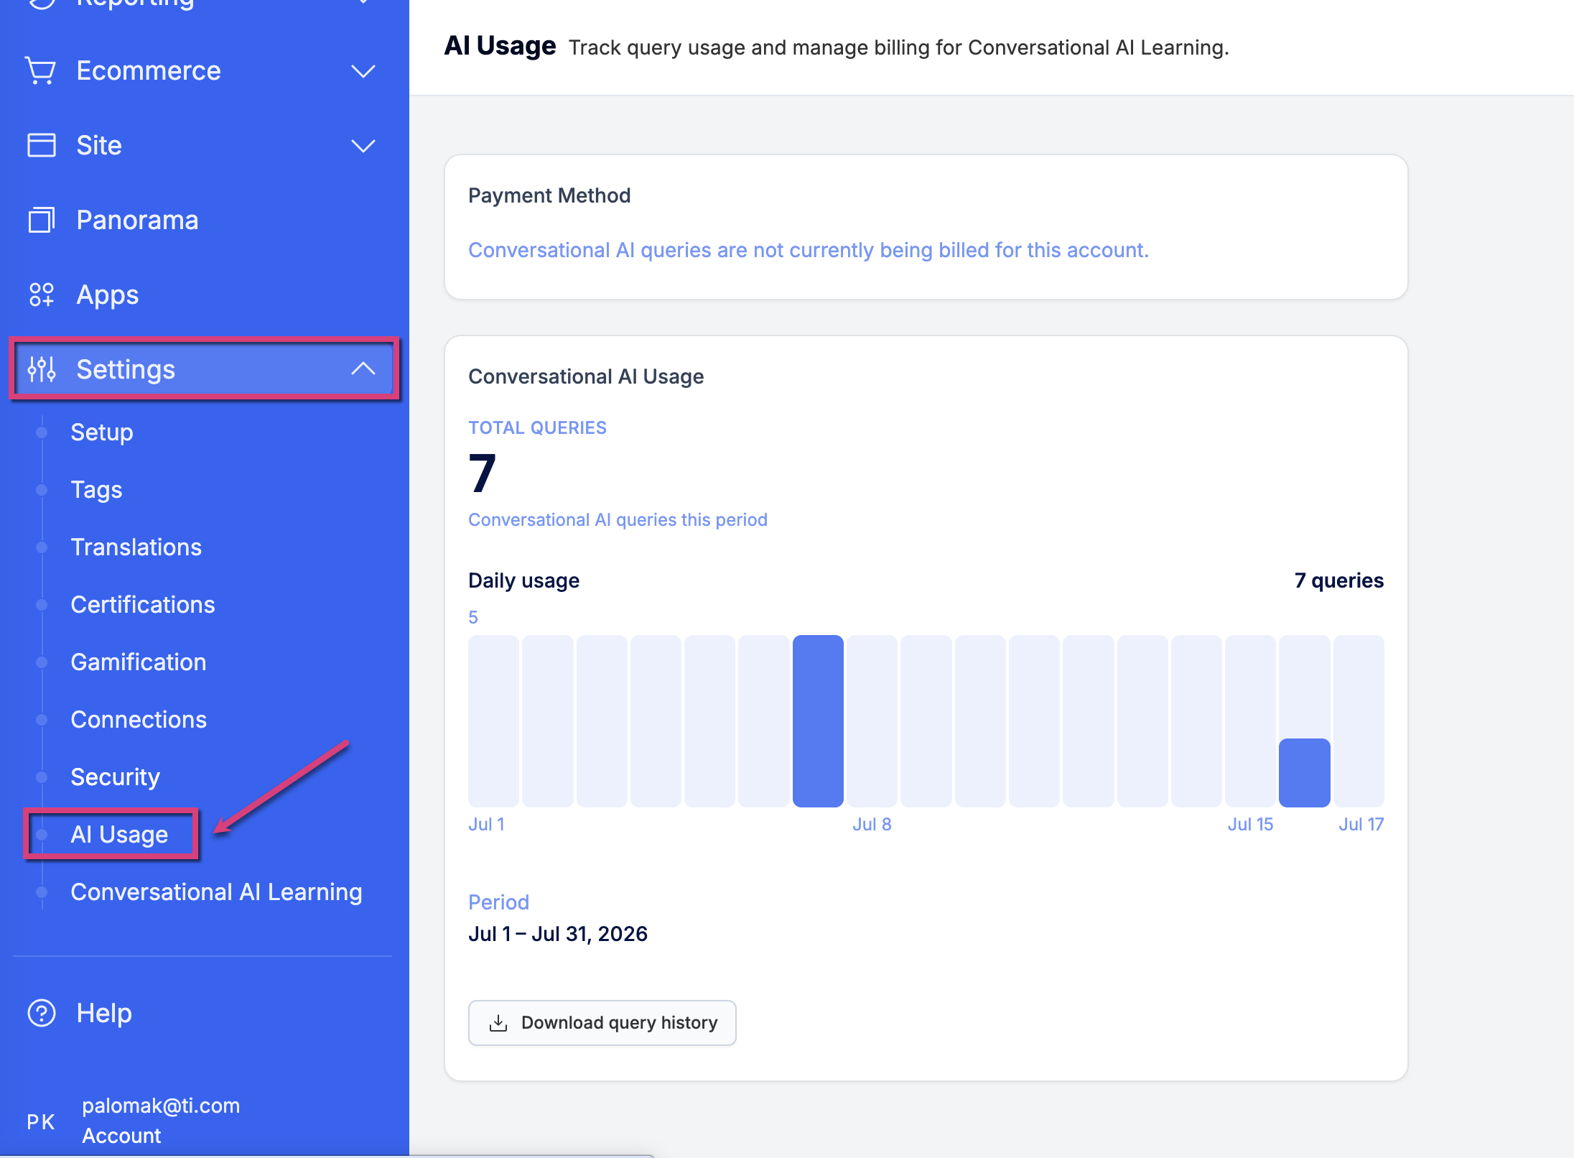Expand the Site menu chevron
Image resolution: width=1574 pixels, height=1158 pixels.
tap(363, 146)
